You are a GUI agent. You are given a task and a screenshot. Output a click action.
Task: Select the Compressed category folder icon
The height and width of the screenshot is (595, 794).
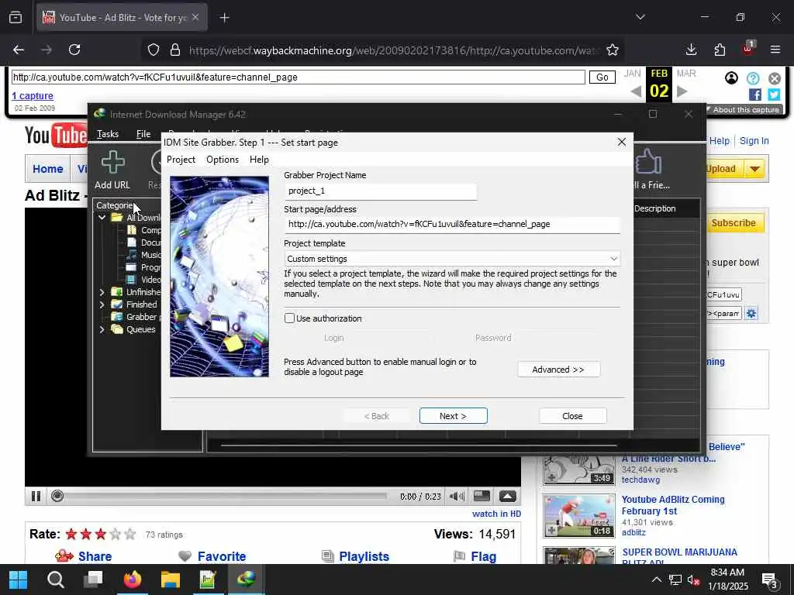[132, 229]
